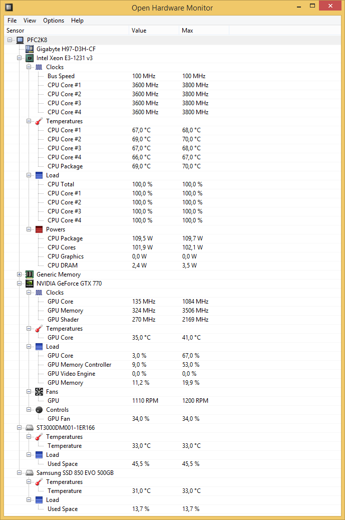Click the Load icon under ST3000DM001

coord(39,455)
